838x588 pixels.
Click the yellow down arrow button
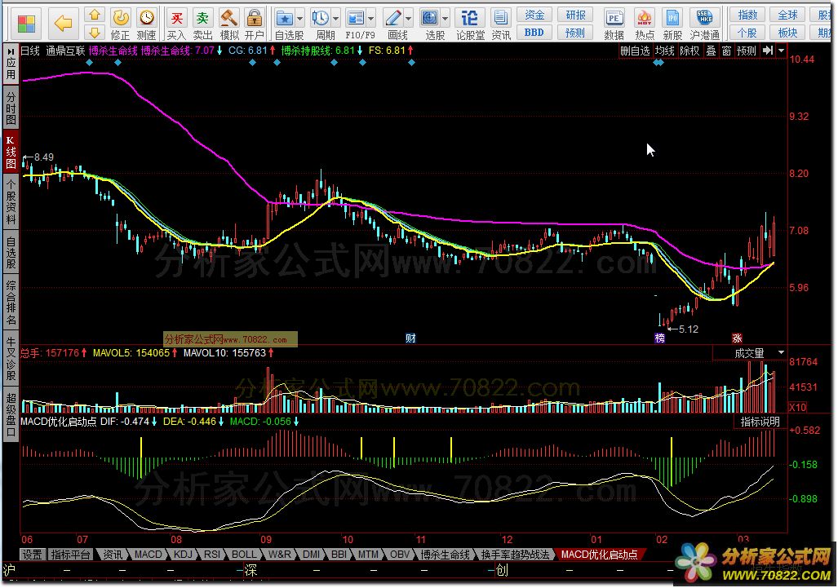coord(95,33)
